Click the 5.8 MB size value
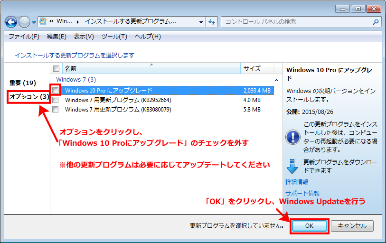Viewport: 386px width, 243px height. click(252, 109)
